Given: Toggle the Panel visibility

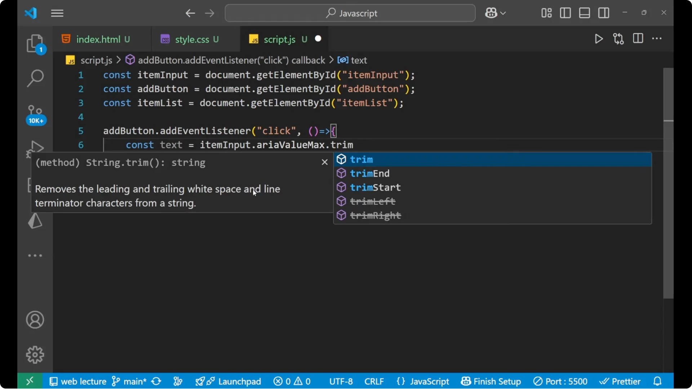Looking at the screenshot, I should click(584, 13).
